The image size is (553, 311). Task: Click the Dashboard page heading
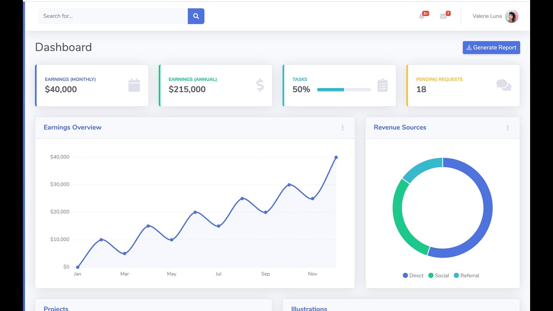click(64, 47)
